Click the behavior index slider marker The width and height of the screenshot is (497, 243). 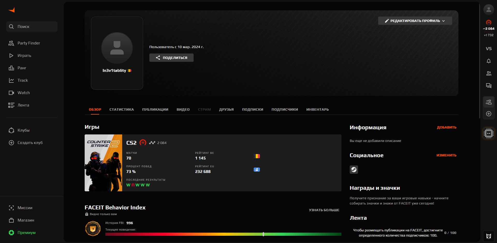(263, 234)
